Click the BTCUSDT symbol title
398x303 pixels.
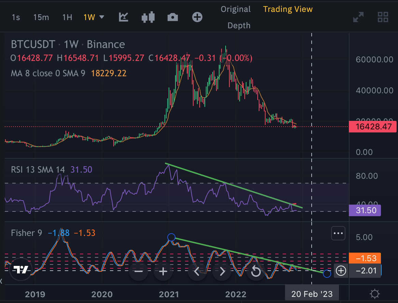33,45
